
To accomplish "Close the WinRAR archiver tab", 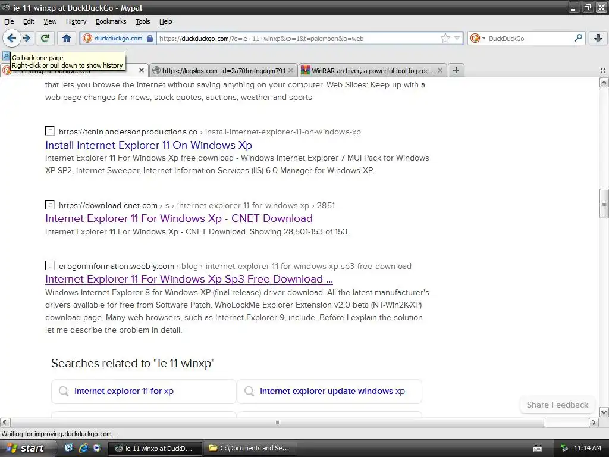I will (440, 70).
